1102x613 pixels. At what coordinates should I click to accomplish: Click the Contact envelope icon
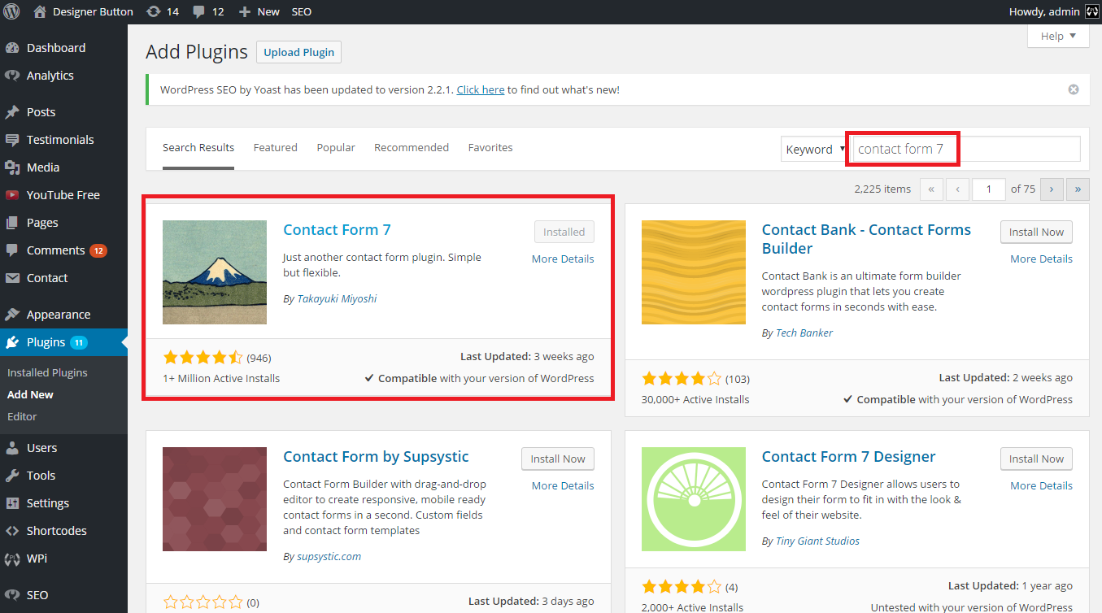click(x=12, y=278)
